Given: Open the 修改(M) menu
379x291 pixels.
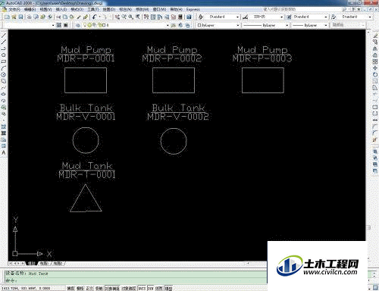Looking at the screenshot, I should tap(142, 9).
